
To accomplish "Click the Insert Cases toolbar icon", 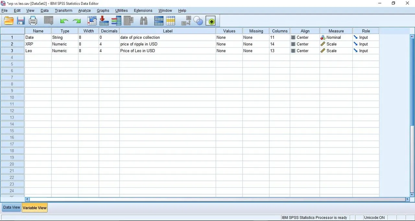I will point(159,21).
